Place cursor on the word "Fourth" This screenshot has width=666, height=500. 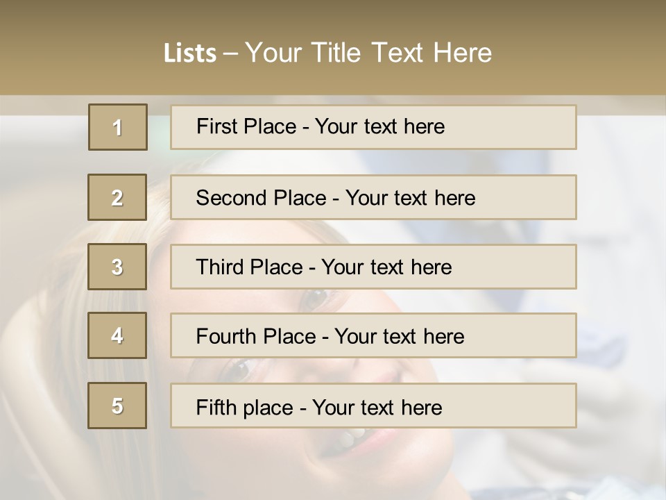227,336
